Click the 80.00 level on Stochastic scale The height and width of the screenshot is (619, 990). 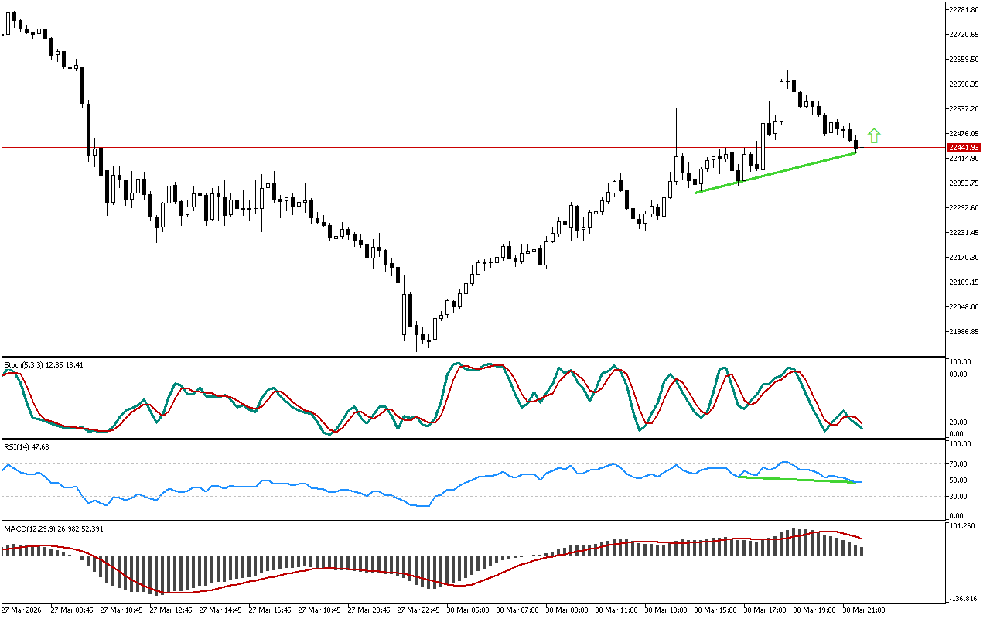[x=960, y=374]
